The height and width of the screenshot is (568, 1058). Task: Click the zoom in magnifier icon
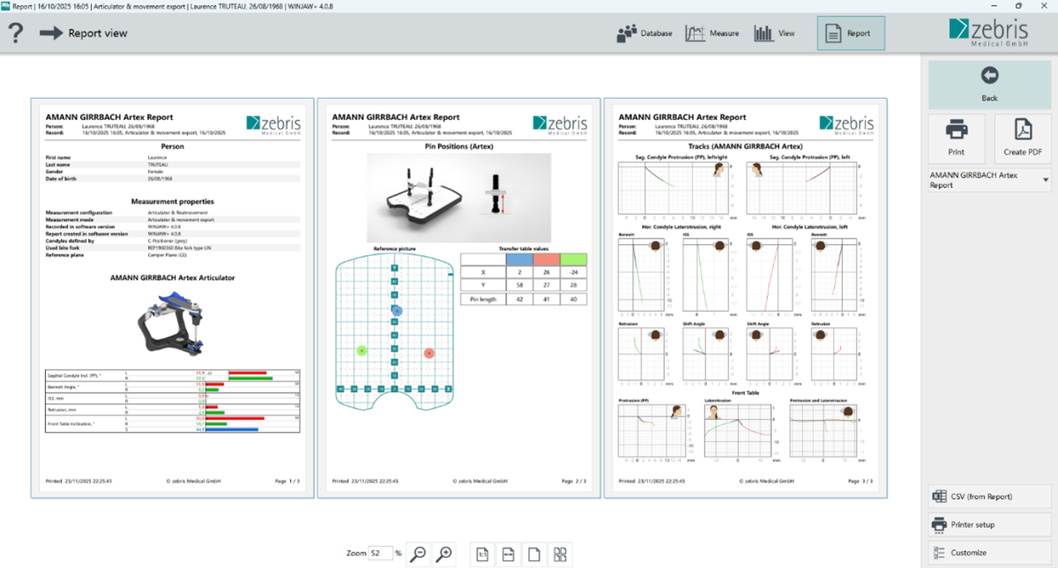[444, 553]
